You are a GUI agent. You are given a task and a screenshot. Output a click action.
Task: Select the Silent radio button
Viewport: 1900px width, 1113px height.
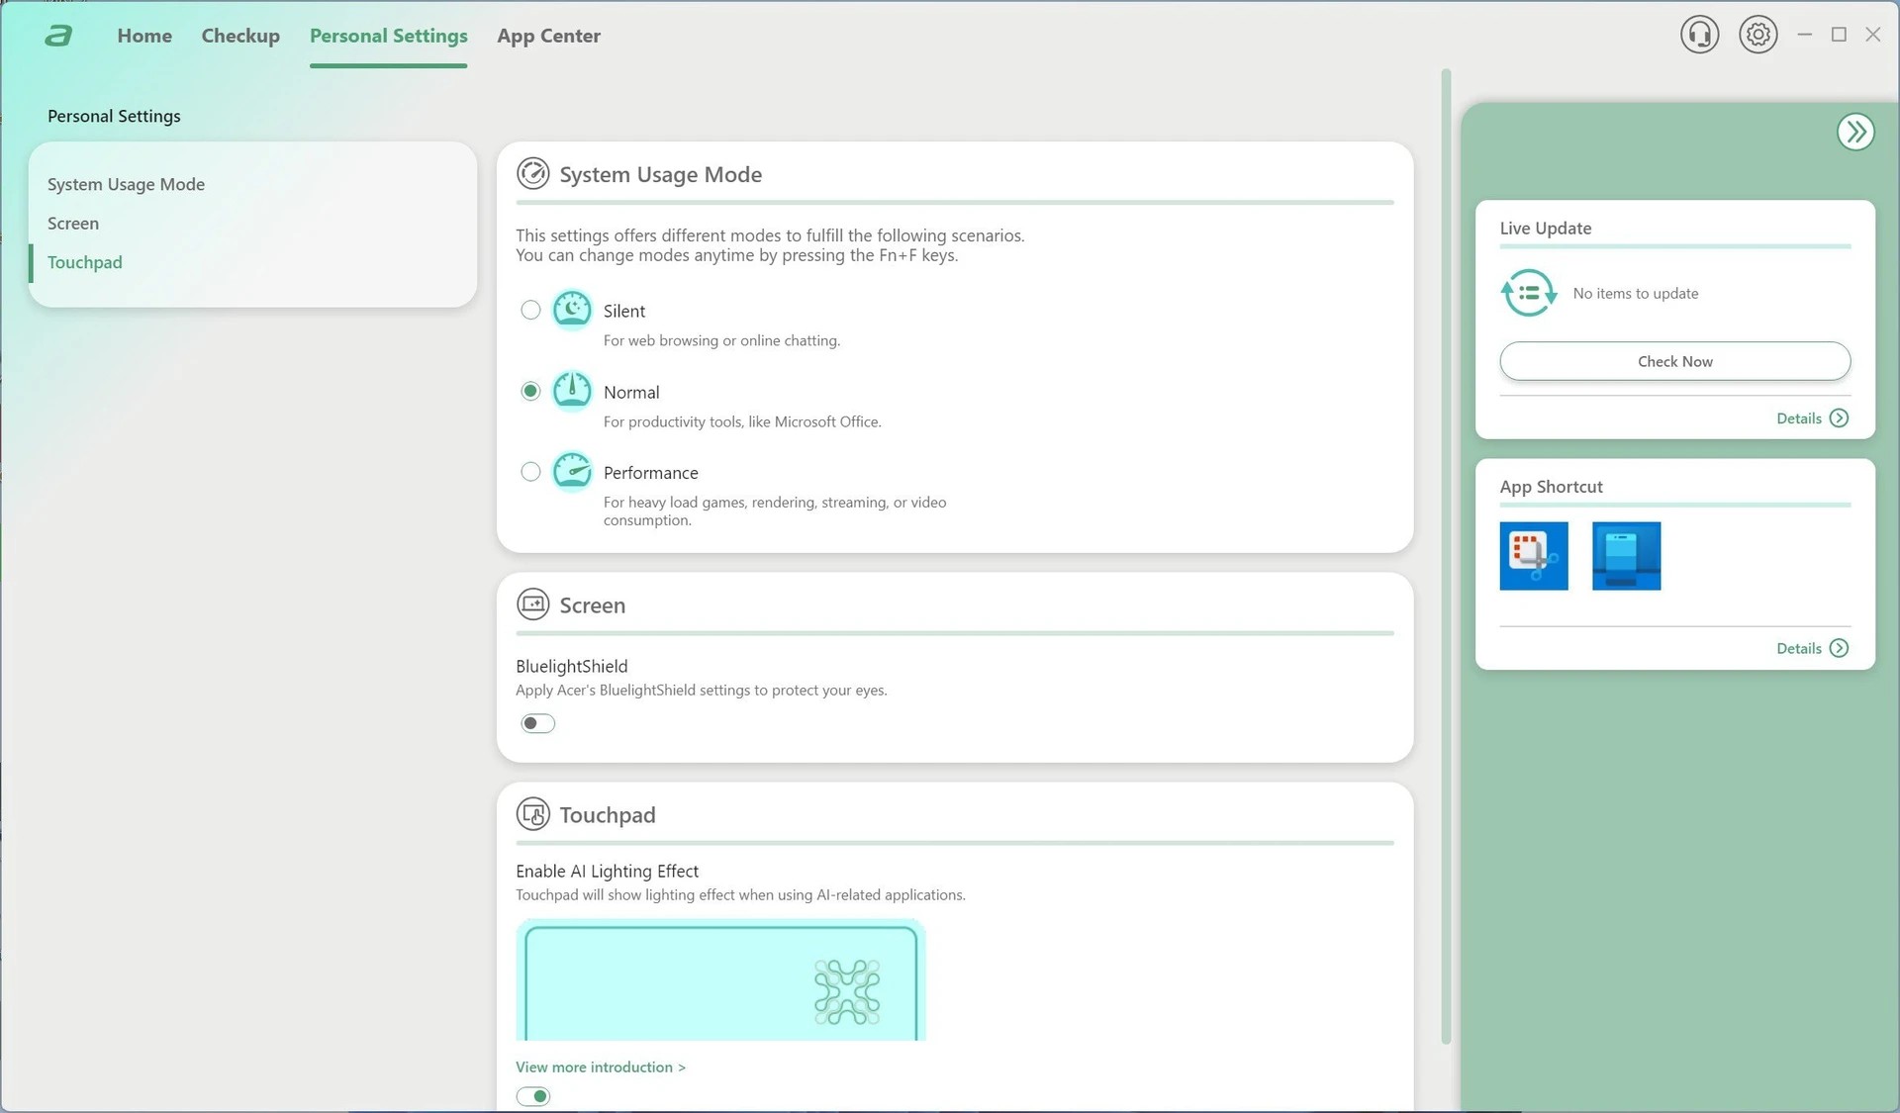click(x=530, y=311)
